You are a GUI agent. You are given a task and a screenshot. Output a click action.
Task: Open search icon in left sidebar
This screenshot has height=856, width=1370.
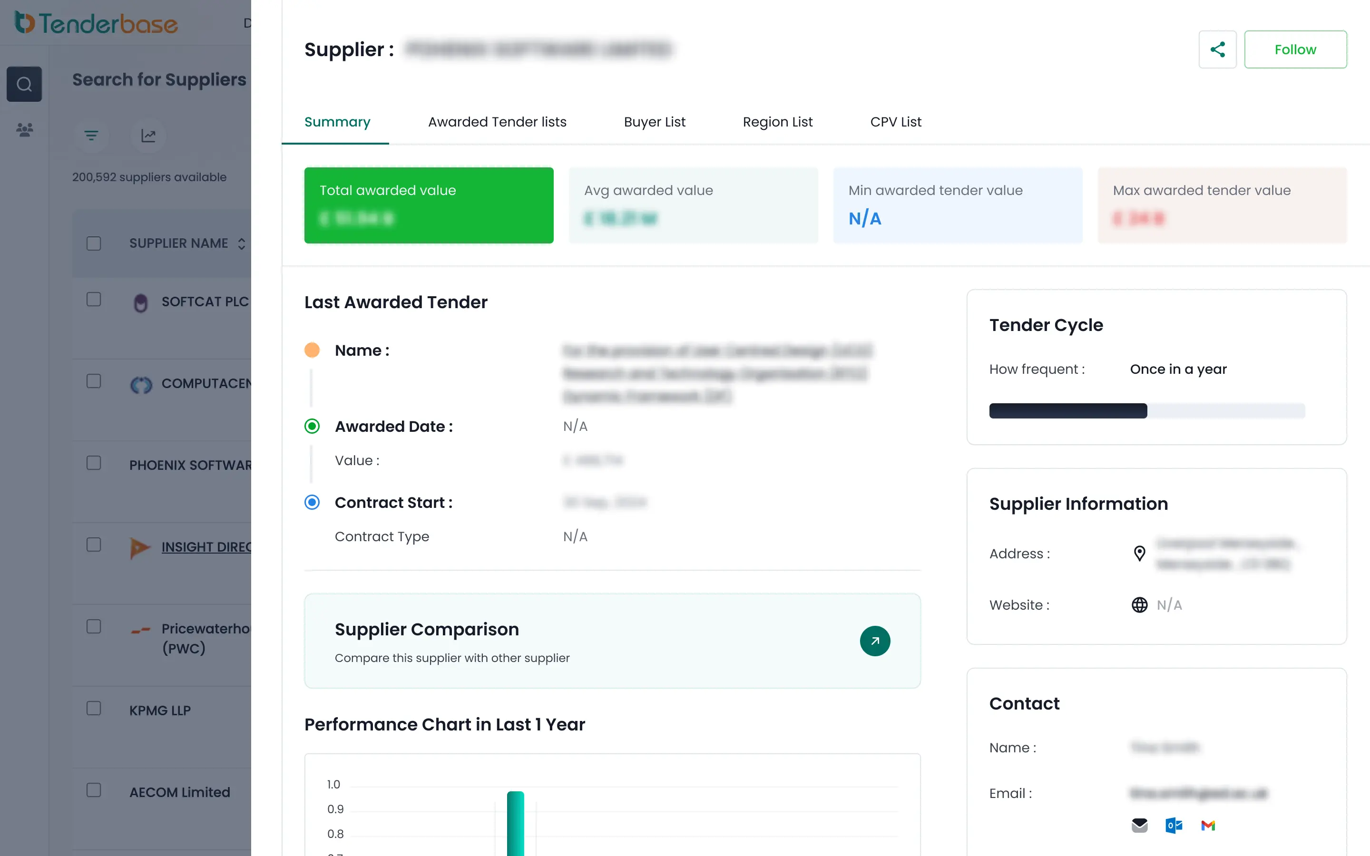point(24,84)
